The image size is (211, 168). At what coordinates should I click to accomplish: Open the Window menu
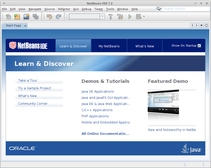(x=122, y=9)
